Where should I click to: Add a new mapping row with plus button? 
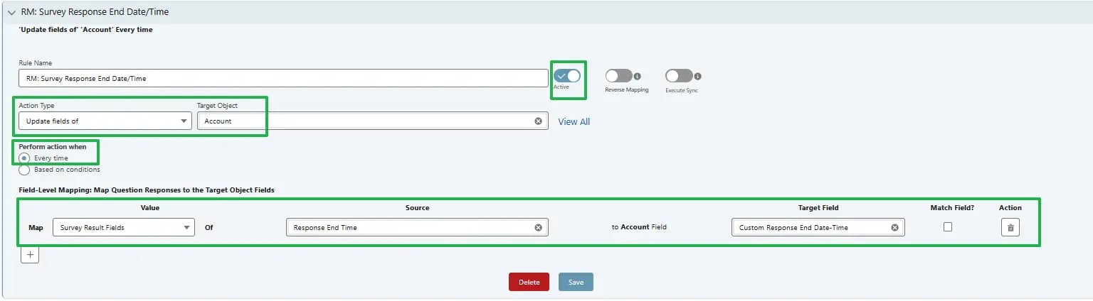(29, 254)
